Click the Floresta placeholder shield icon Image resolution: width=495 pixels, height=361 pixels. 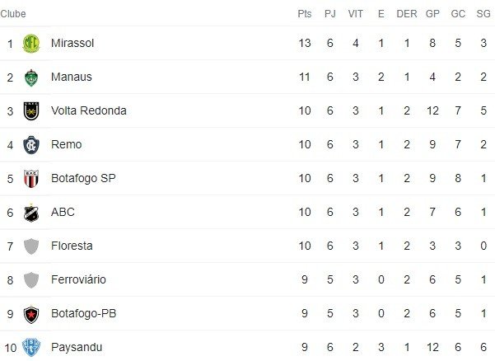(x=31, y=246)
